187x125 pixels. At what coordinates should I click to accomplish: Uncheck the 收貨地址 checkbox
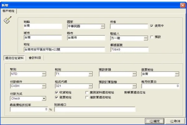pos(56,92)
